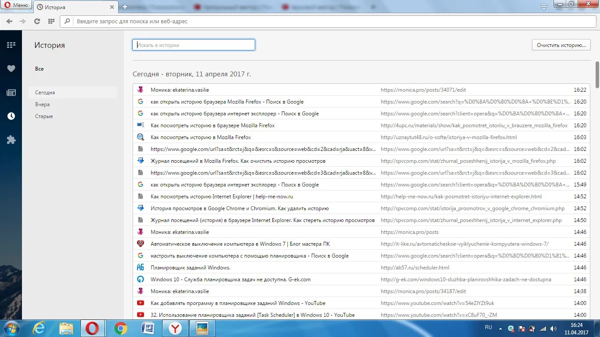Click the g-ek.com URL
Image resolution: width=600 pixels, height=337 pixels.
(x=466, y=280)
